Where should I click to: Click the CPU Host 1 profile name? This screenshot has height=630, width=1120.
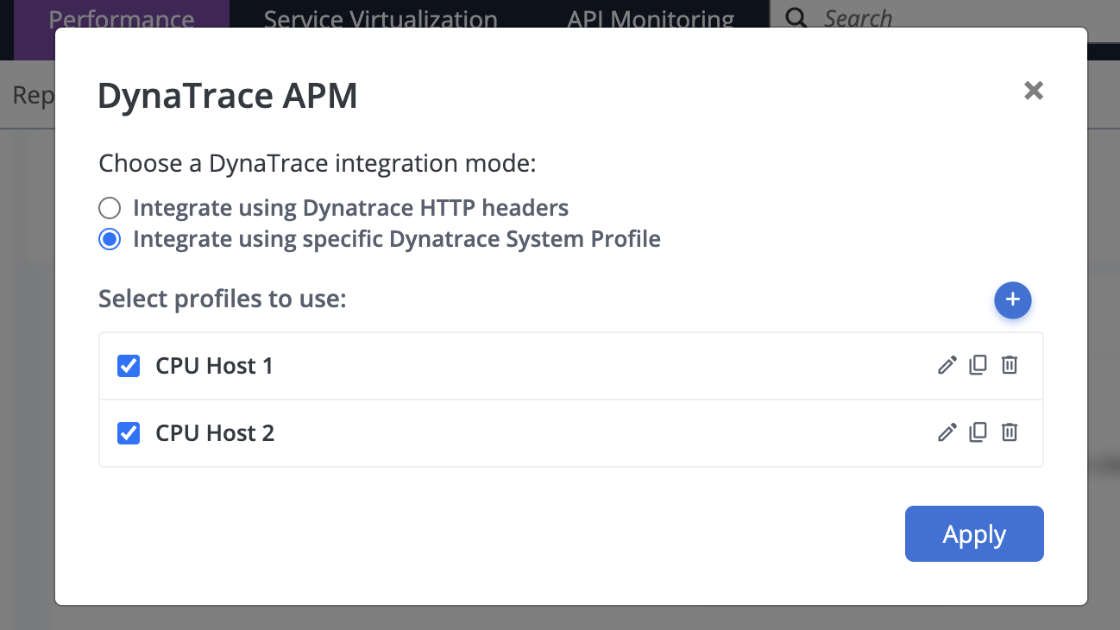214,366
